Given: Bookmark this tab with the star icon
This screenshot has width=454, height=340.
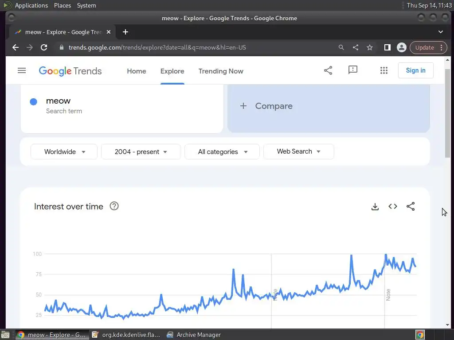Looking at the screenshot, I should 369,47.
